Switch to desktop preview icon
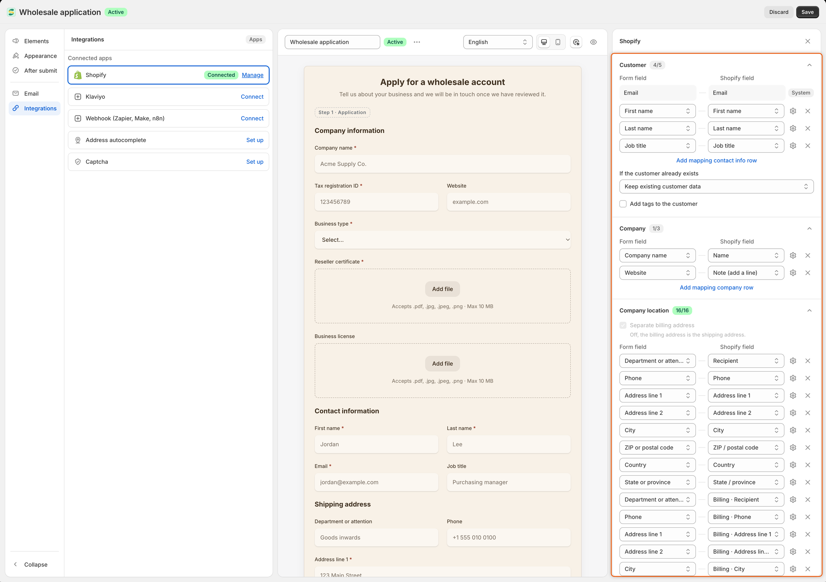 [x=544, y=42]
